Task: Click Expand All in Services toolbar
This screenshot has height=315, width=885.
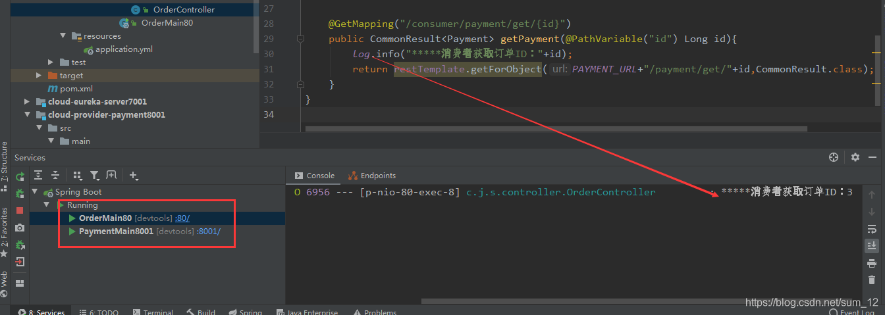Action: [38, 175]
